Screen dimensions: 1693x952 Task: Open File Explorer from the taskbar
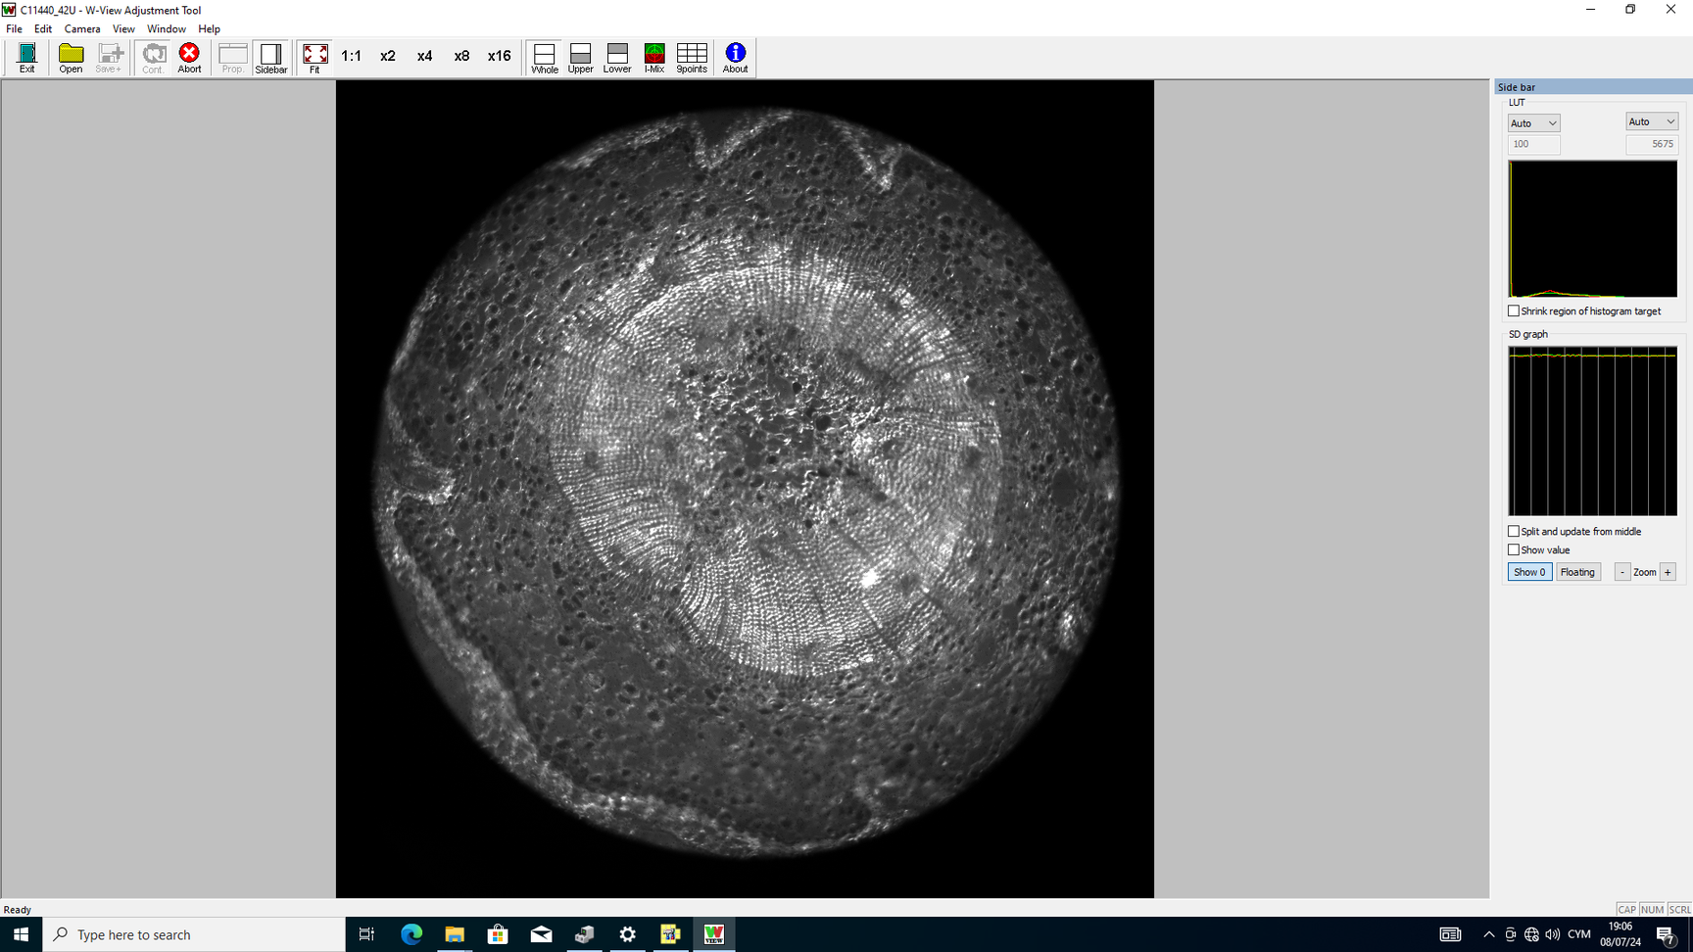click(x=455, y=934)
